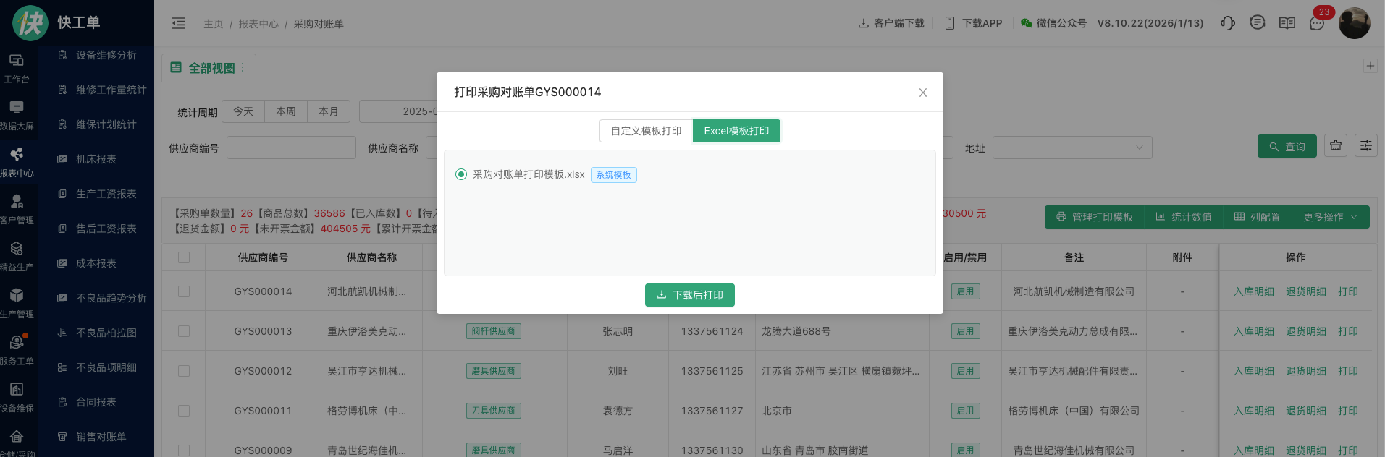Screen dimensions: 1385x457
Task: Expand the 地址 dropdown
Action: 1072,148
